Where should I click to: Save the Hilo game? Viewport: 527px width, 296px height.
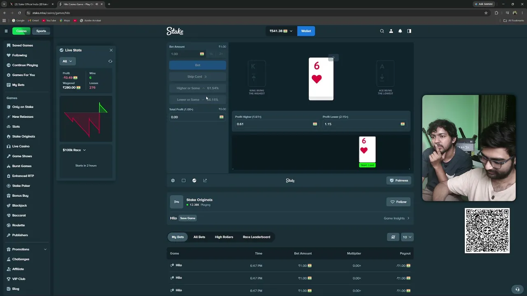(188, 218)
